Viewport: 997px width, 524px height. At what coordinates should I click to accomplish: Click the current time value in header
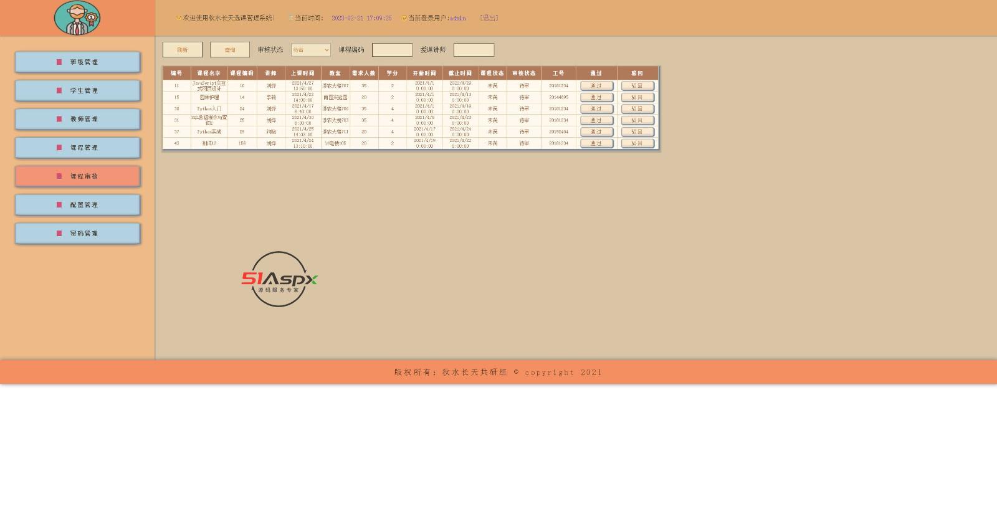click(361, 19)
